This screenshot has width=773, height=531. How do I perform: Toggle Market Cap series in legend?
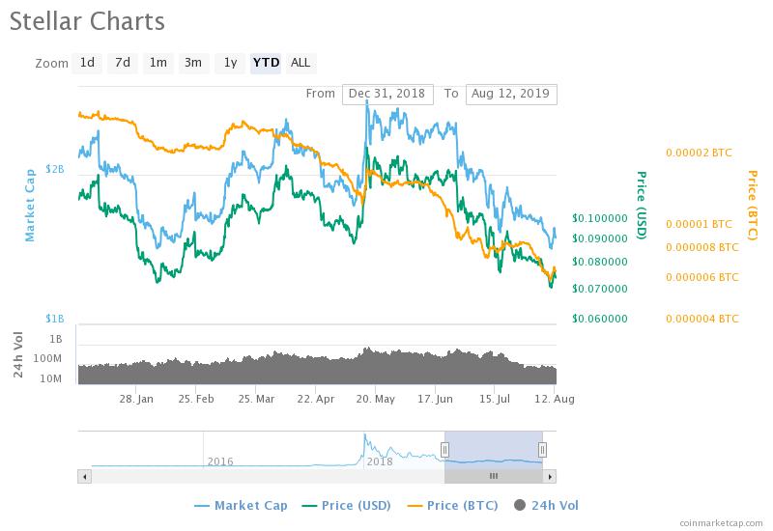pyautogui.click(x=241, y=505)
